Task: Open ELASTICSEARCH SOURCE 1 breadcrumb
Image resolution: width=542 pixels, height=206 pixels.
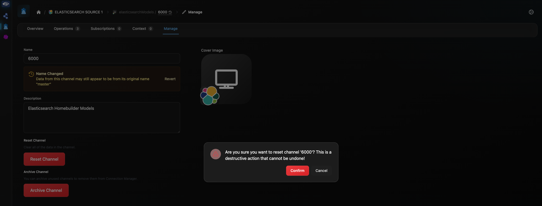Action: pos(78,12)
